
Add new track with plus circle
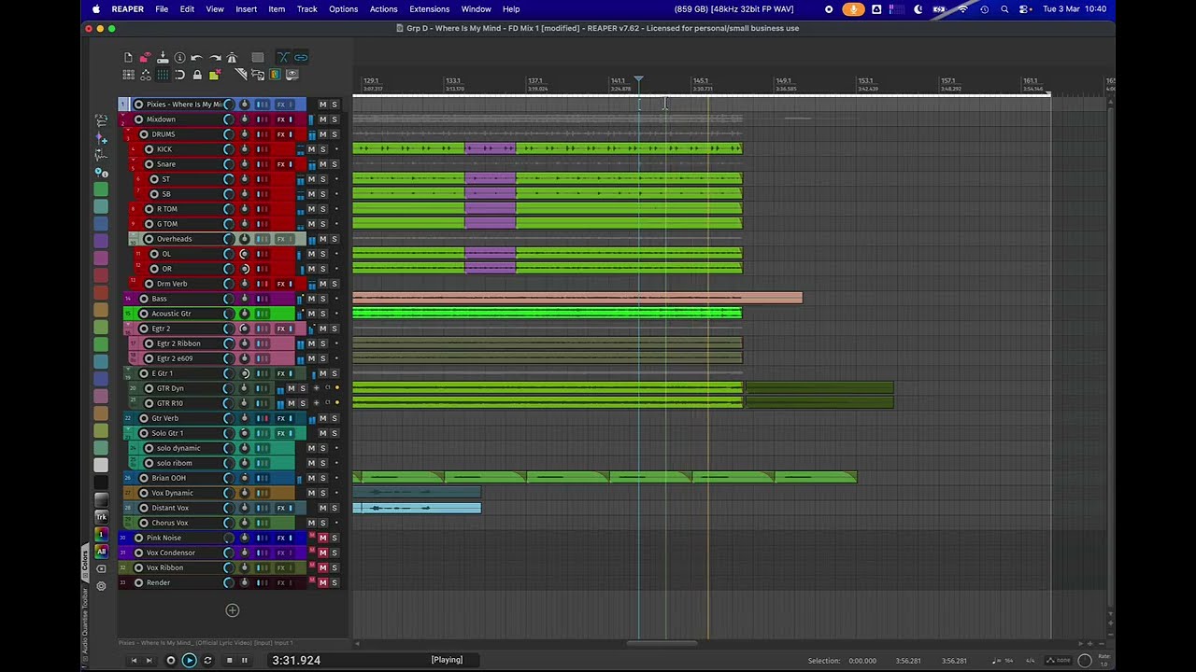tap(233, 610)
